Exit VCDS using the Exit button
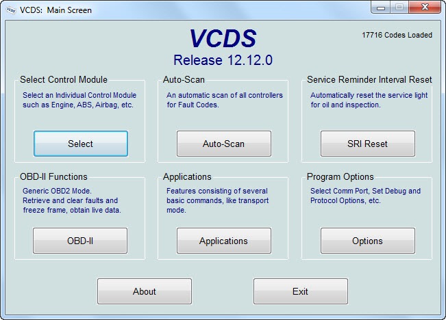The height and width of the screenshot is (320, 446). click(301, 291)
